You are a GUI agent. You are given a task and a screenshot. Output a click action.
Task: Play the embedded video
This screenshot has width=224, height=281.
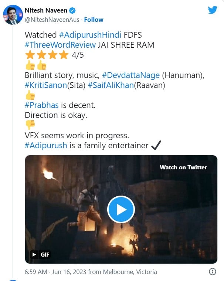[121, 209]
